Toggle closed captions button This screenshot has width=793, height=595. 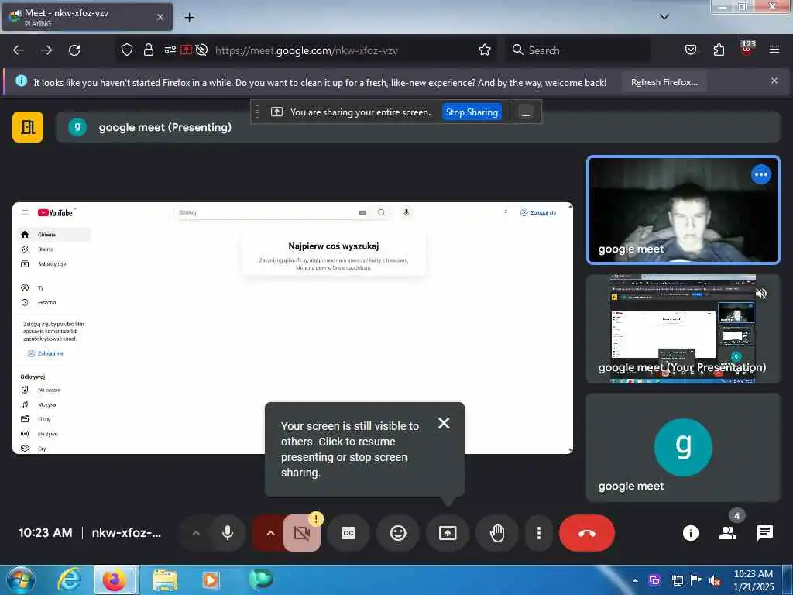(x=348, y=533)
